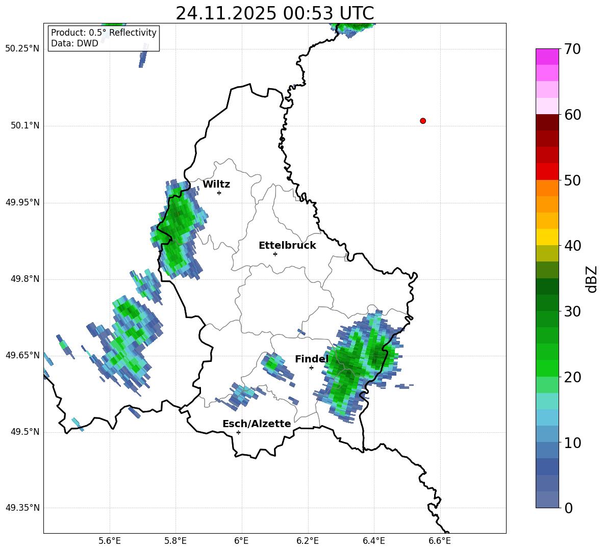Click the 49.8°N latitude label
Screen dimensions: 604x551
point(24,279)
